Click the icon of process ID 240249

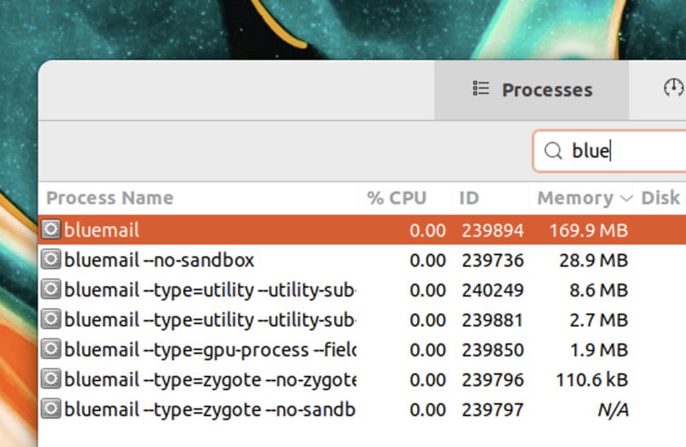pyautogui.click(x=51, y=289)
